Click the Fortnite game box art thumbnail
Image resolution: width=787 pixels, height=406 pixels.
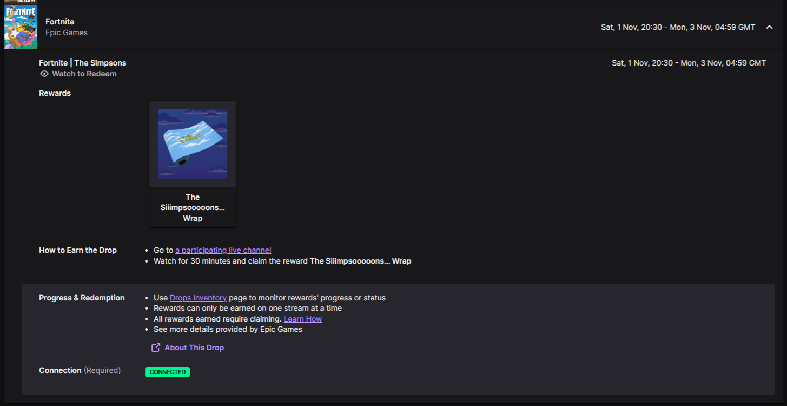pos(21,27)
